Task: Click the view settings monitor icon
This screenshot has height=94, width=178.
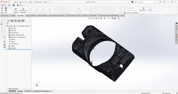Action: [x=118, y=18]
